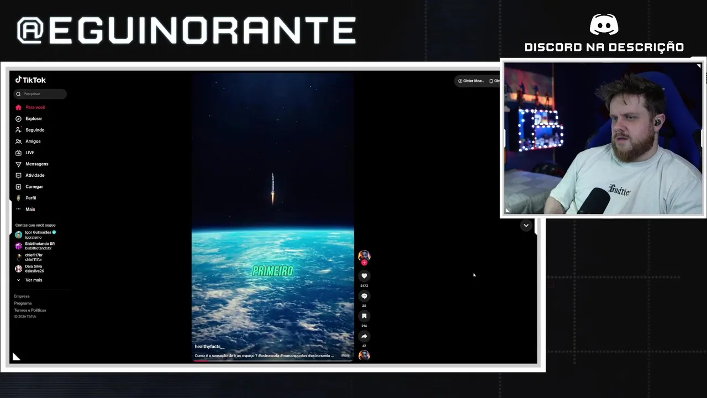Click the 67 shares count
Screen dimensions: 707x398
(364, 346)
